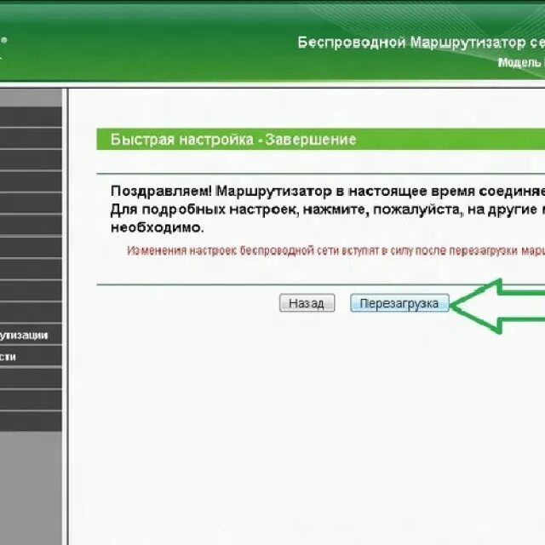Click the "Модель" label in header
The width and height of the screenshot is (545, 545).
point(519,62)
